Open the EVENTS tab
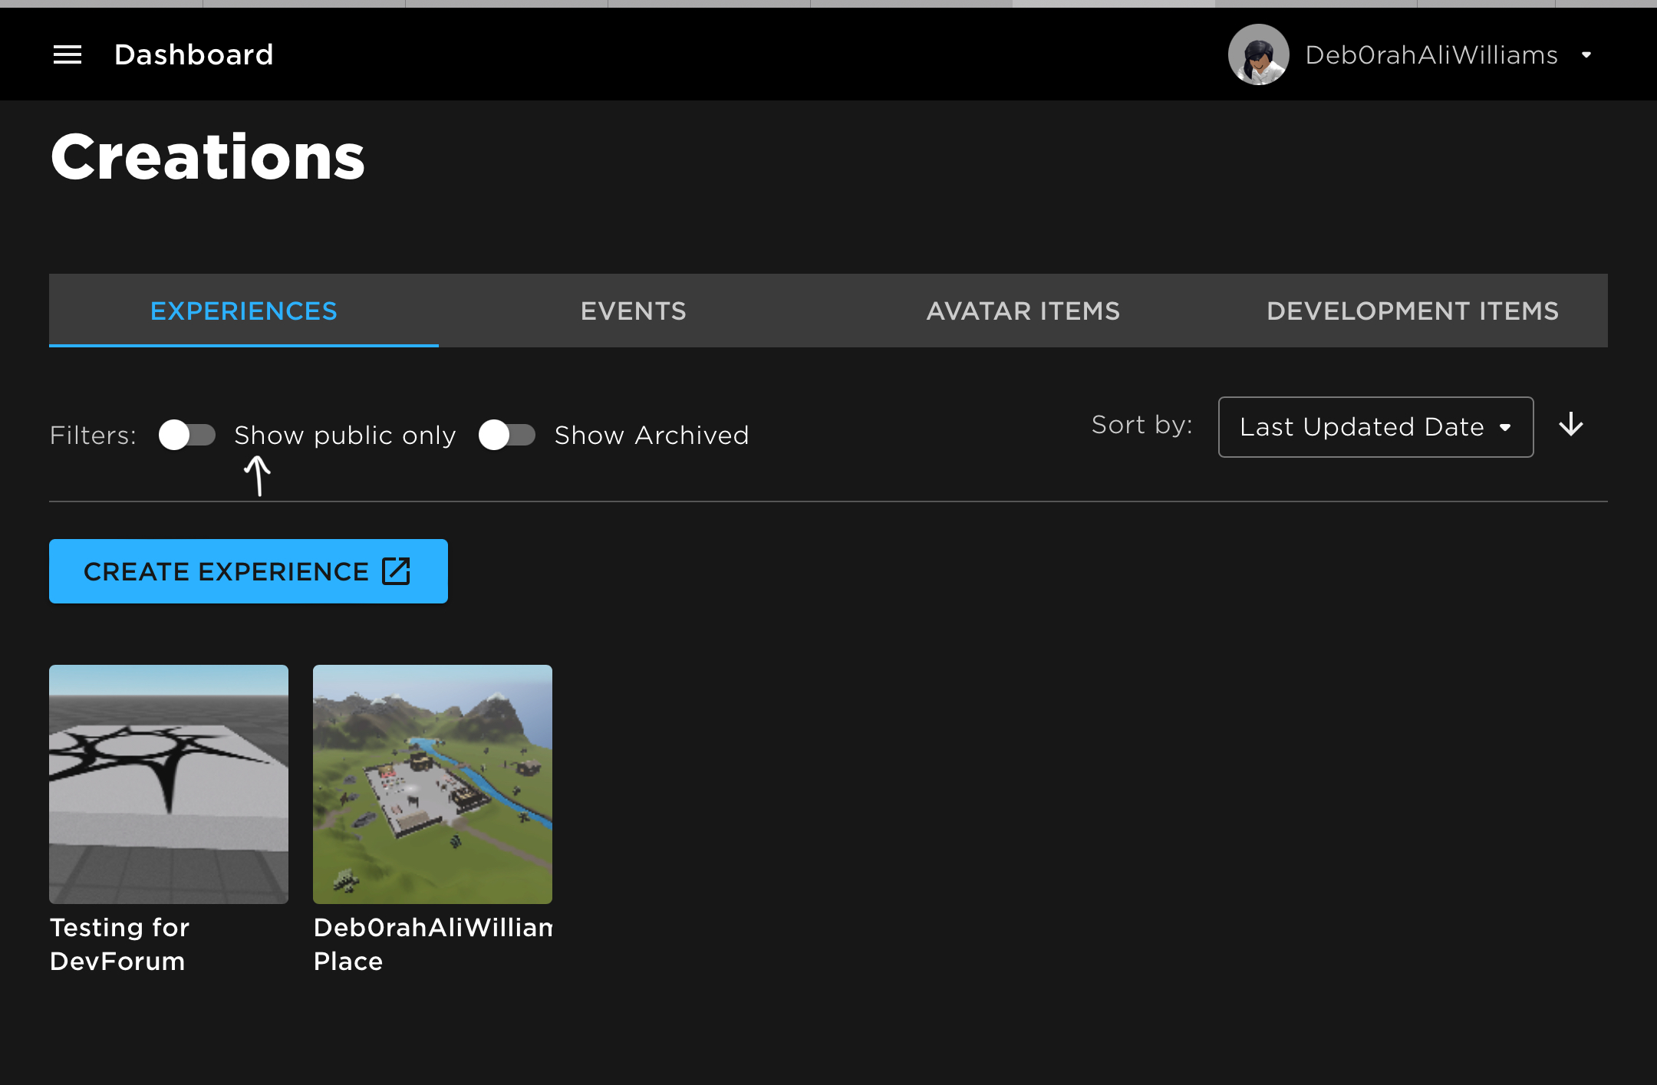This screenshot has width=1657, height=1085. click(x=634, y=310)
